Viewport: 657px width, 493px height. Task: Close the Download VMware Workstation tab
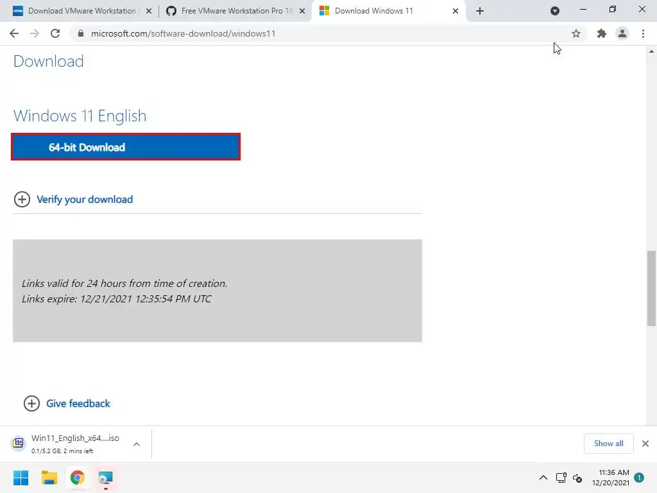pyautogui.click(x=149, y=11)
